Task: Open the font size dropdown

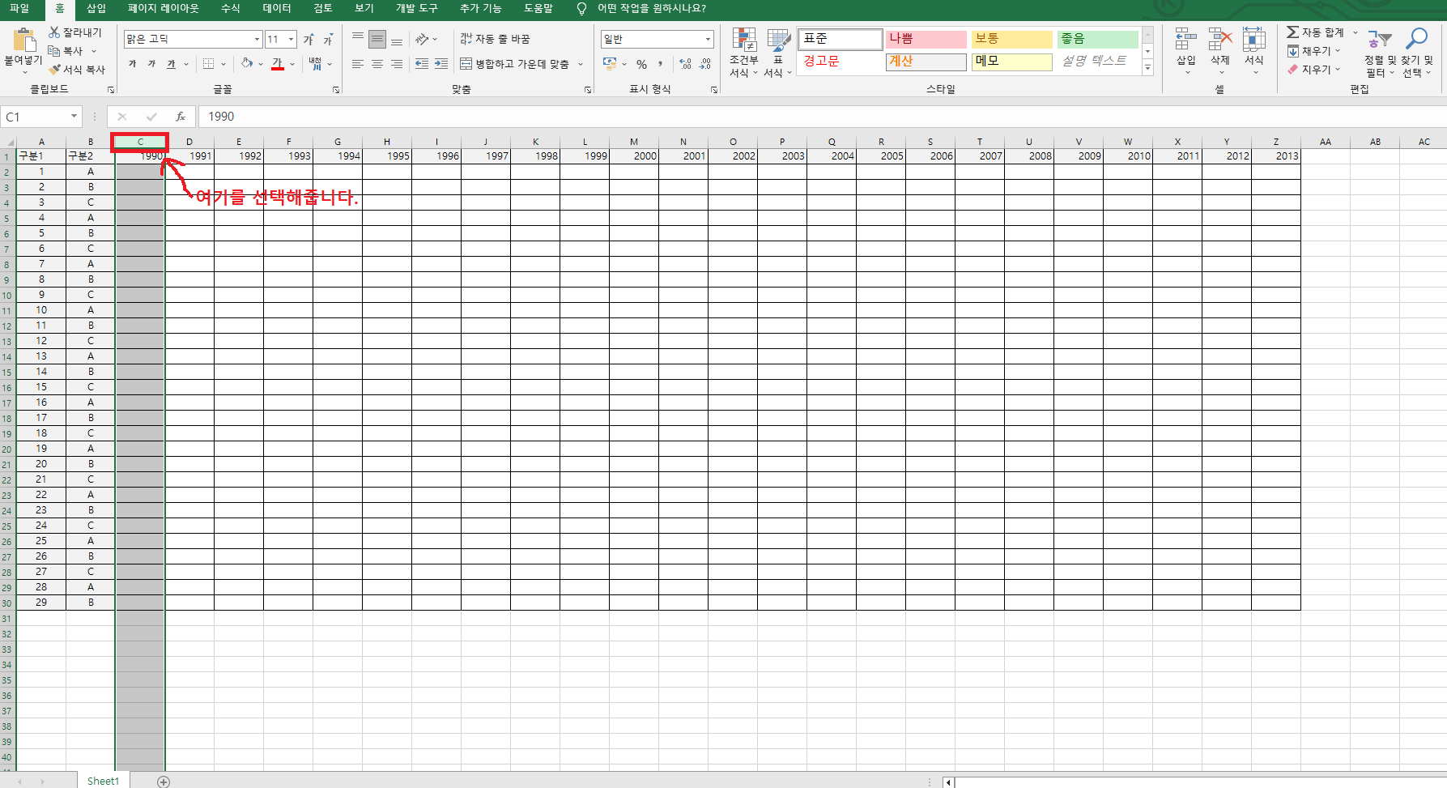Action: [292, 39]
